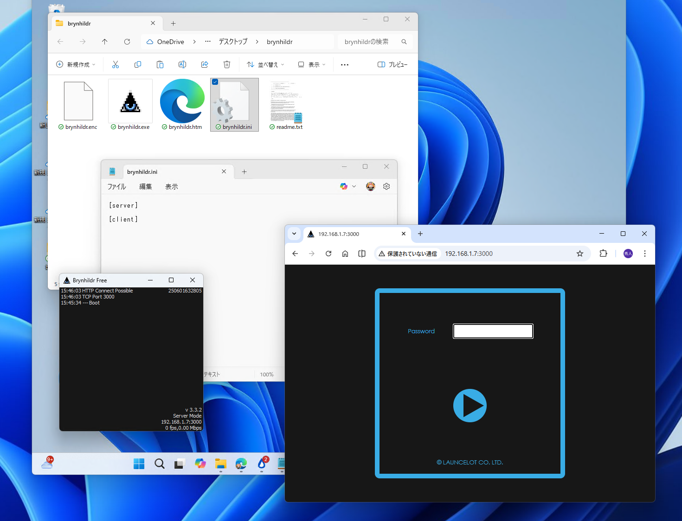Viewport: 682px width, 521px height.
Task: Click the Delete trash icon in File Explorer
Action: click(227, 64)
